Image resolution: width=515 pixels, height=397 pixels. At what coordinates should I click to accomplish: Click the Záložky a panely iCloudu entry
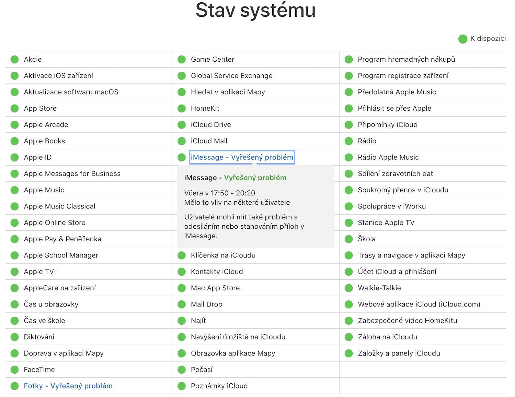(x=399, y=353)
